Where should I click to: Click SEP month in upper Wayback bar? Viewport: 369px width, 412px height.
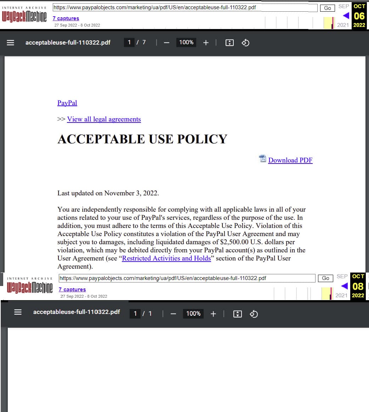[x=344, y=6]
